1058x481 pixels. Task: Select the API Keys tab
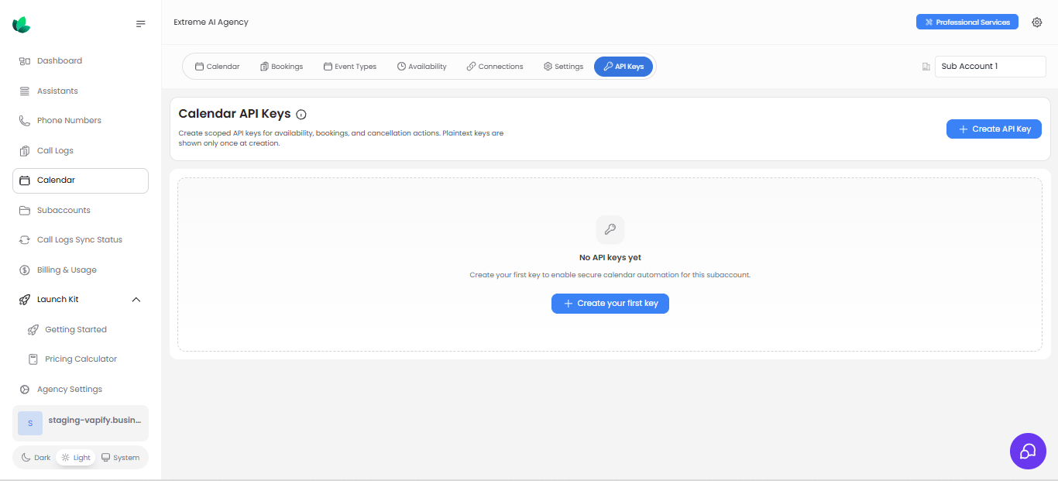[623, 67]
